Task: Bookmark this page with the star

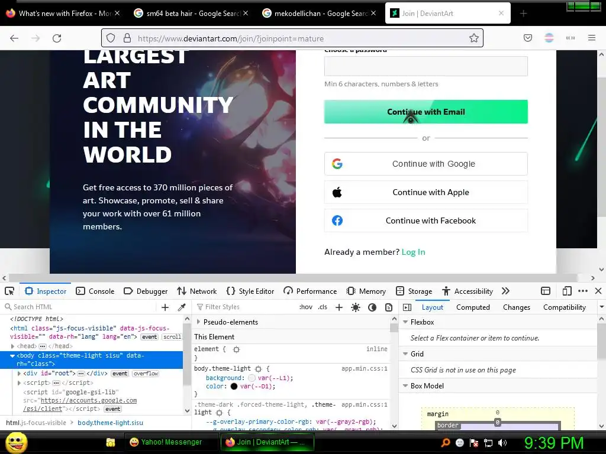Action: [x=474, y=38]
